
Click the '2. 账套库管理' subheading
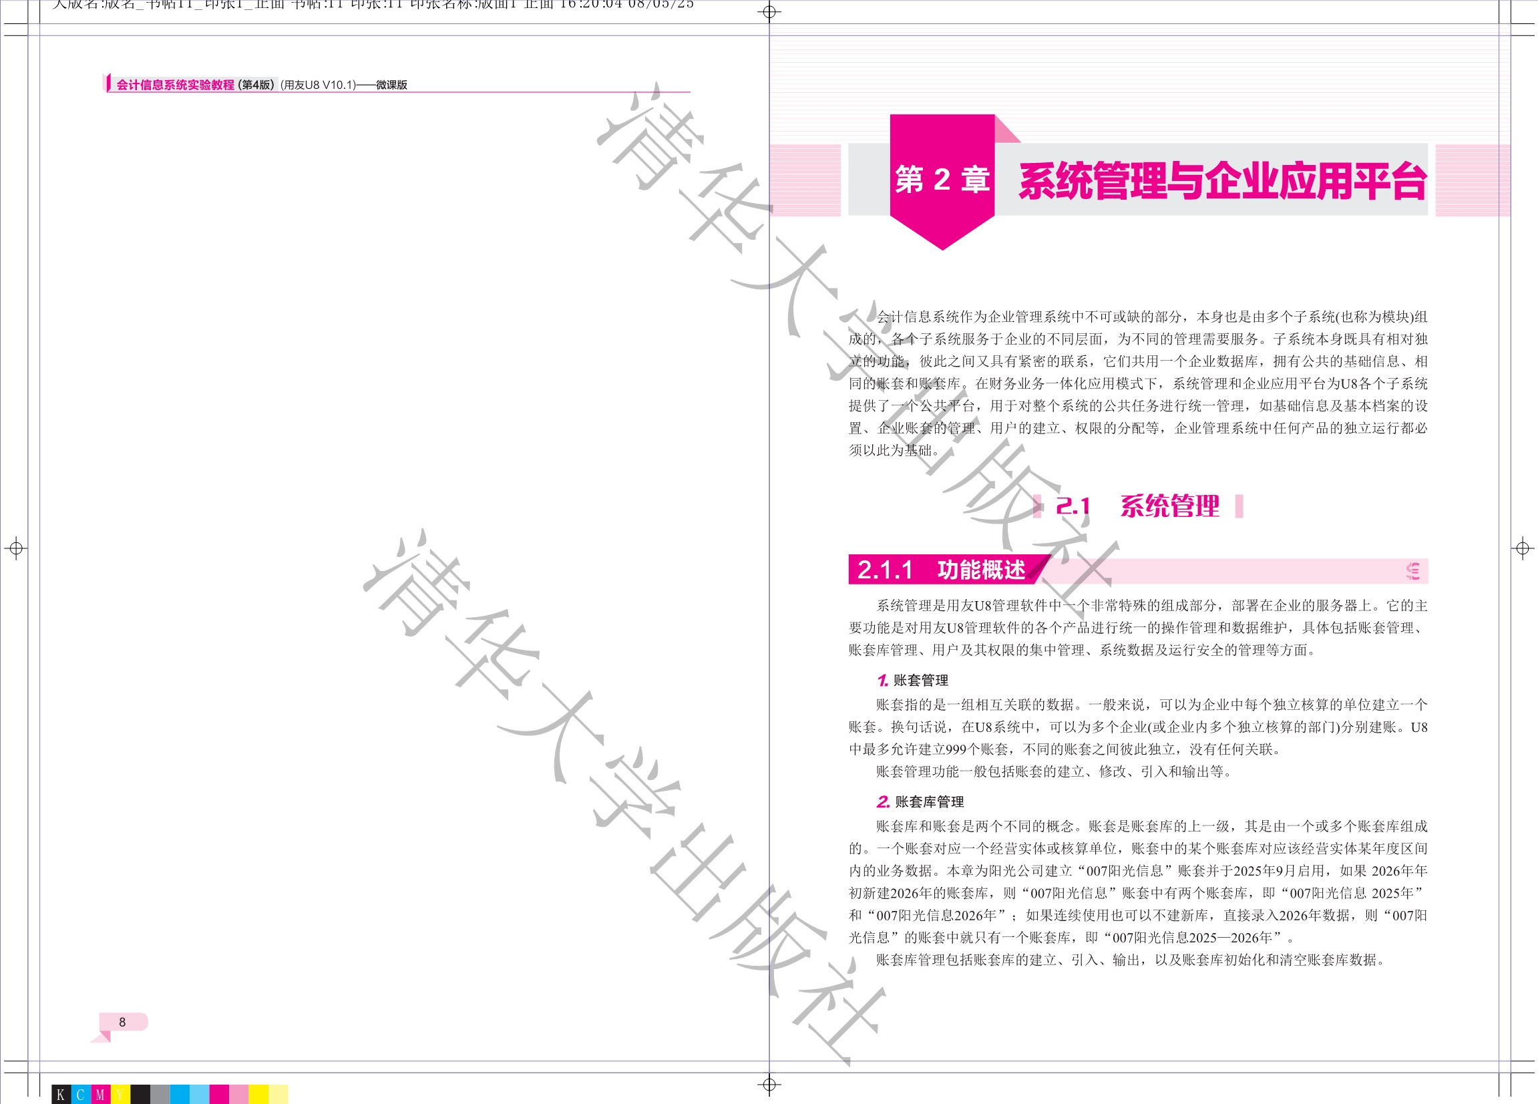920,801
